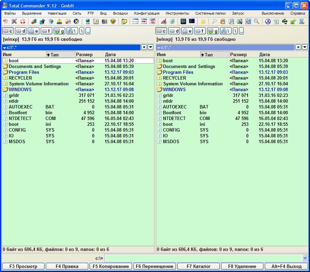Go to root directory in right panel
This screenshot has height=272, width=310.
(x=235, y=31)
